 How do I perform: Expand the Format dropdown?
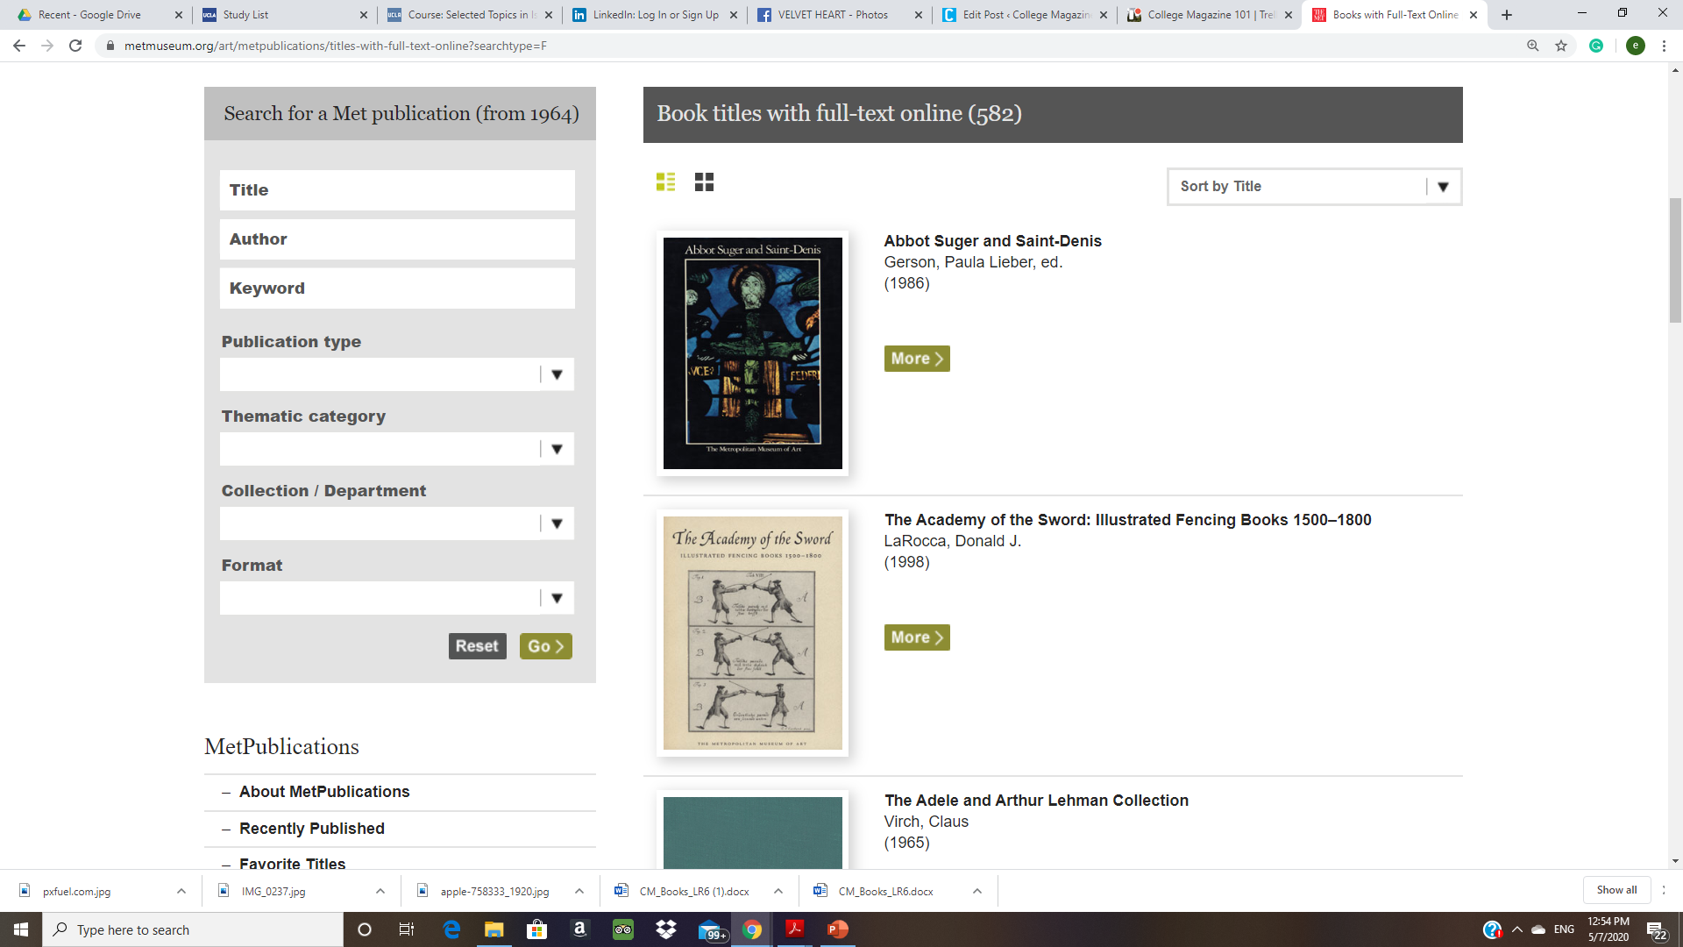[397, 598]
